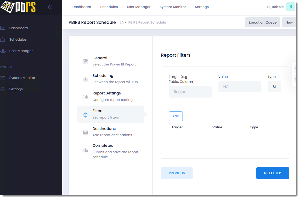The height and width of the screenshot is (199, 300).
Task: Click the home breadcrumb icon
Action: click(122, 23)
